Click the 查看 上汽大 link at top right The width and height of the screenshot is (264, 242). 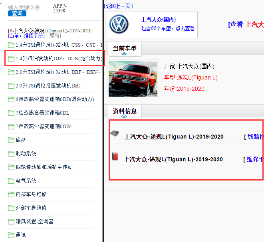click(x=246, y=25)
